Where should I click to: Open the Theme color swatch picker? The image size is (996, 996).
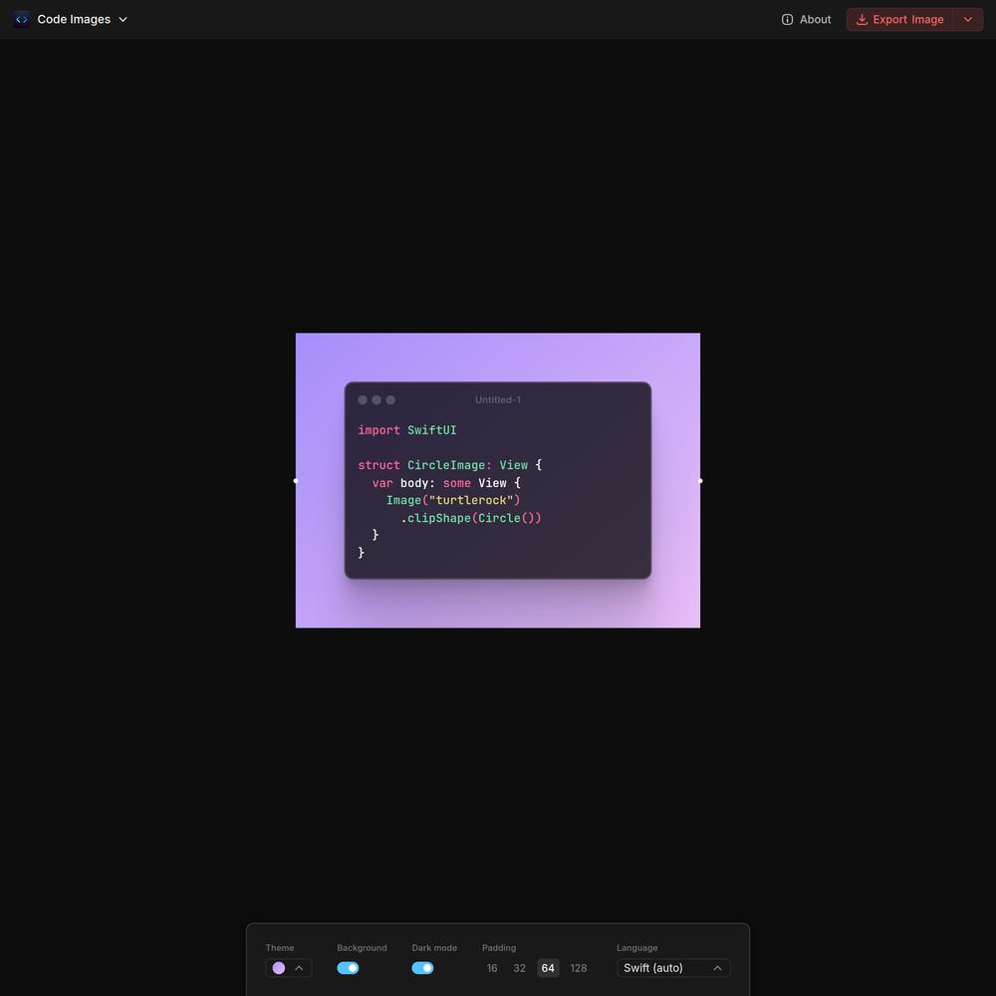pyautogui.click(x=279, y=967)
